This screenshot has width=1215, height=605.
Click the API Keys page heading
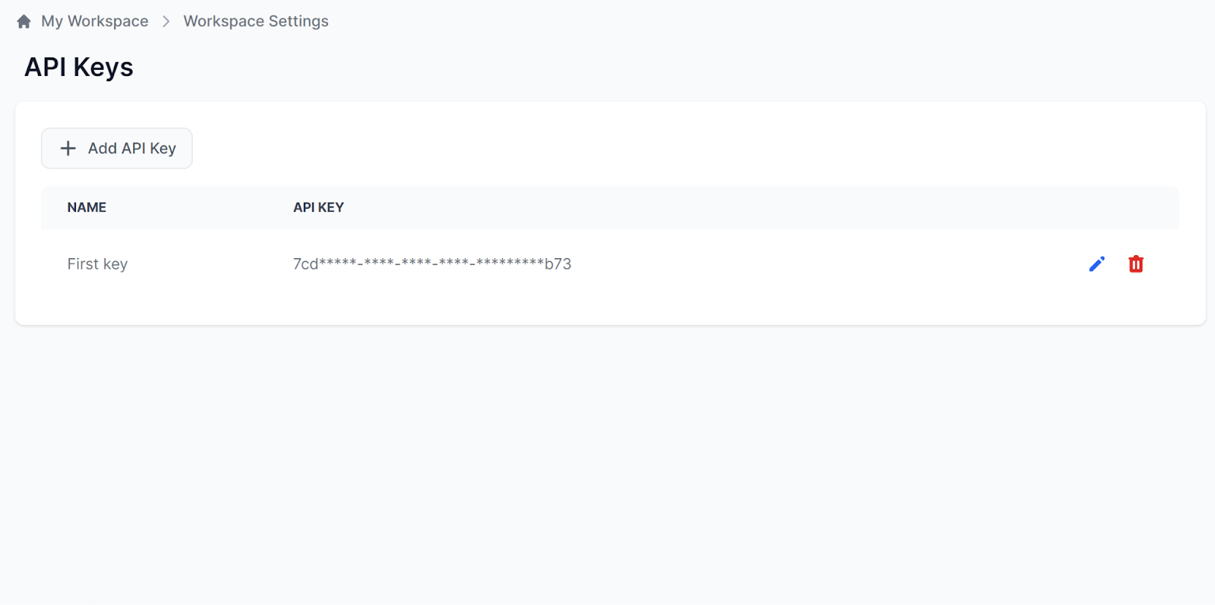pyautogui.click(x=78, y=67)
